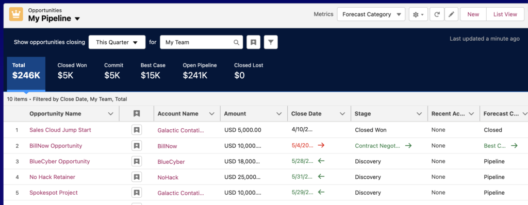Click green left arrow on Spokespot close date
This screenshot has height=205, width=528.
pyautogui.click(x=321, y=192)
